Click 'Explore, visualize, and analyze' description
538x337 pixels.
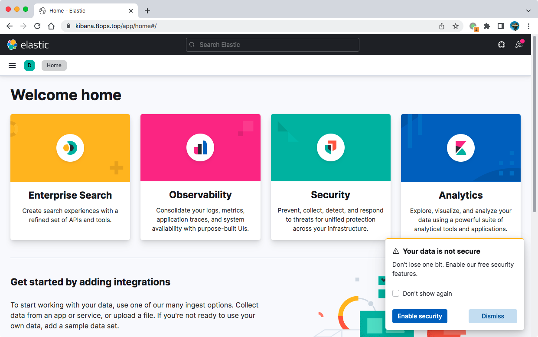461,220
